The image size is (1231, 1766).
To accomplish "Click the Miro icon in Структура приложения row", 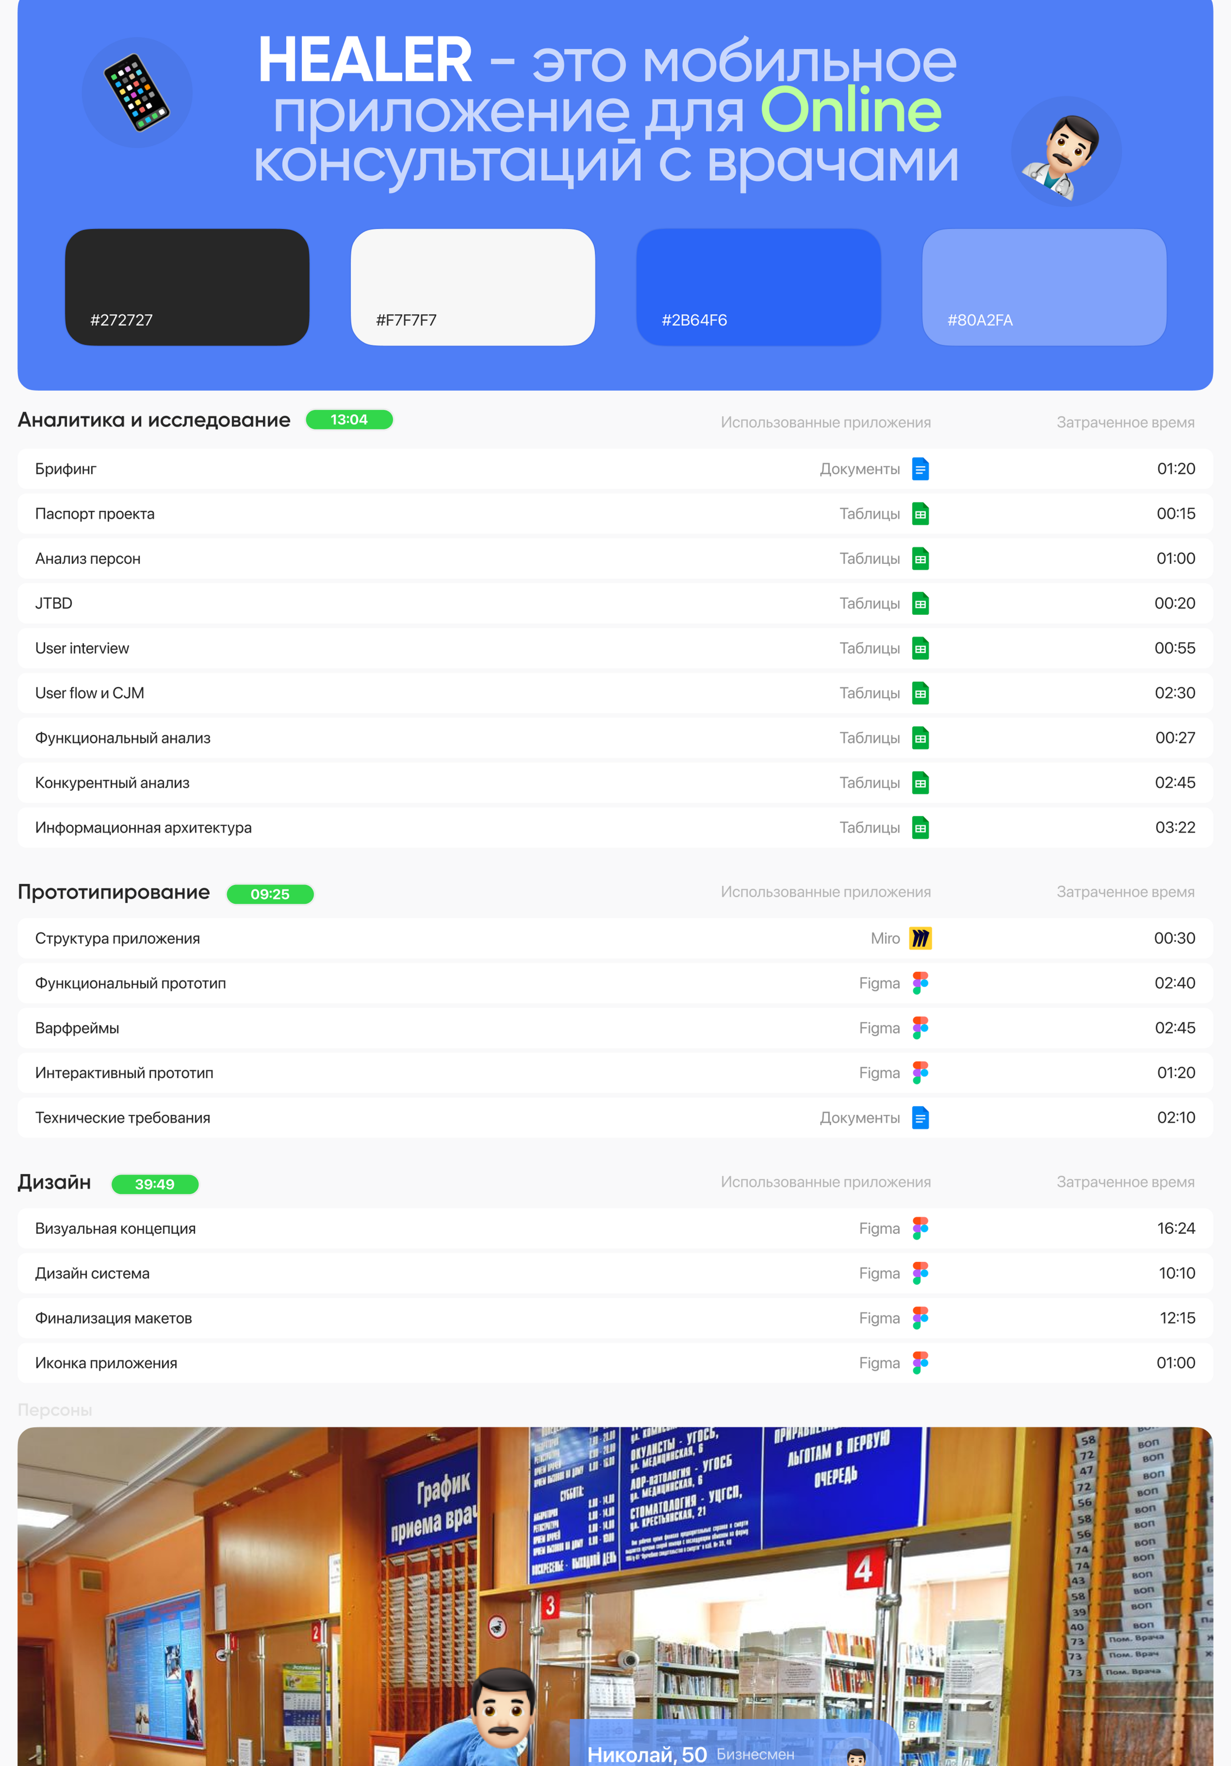I will [x=920, y=938].
